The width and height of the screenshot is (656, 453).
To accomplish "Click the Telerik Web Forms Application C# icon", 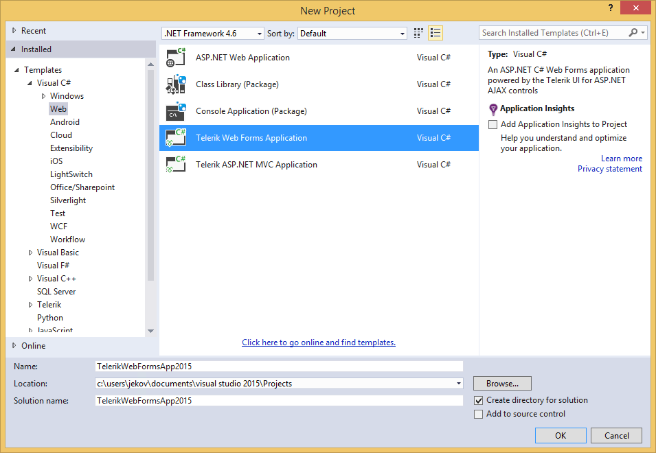I will click(176, 137).
